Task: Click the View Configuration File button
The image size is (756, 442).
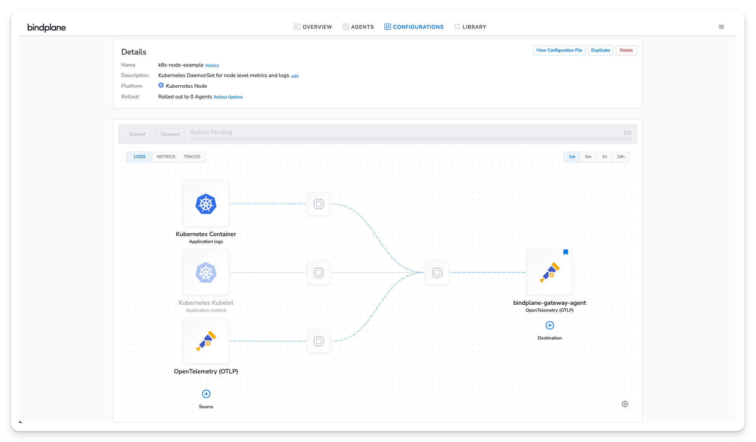Action: pyautogui.click(x=558, y=50)
